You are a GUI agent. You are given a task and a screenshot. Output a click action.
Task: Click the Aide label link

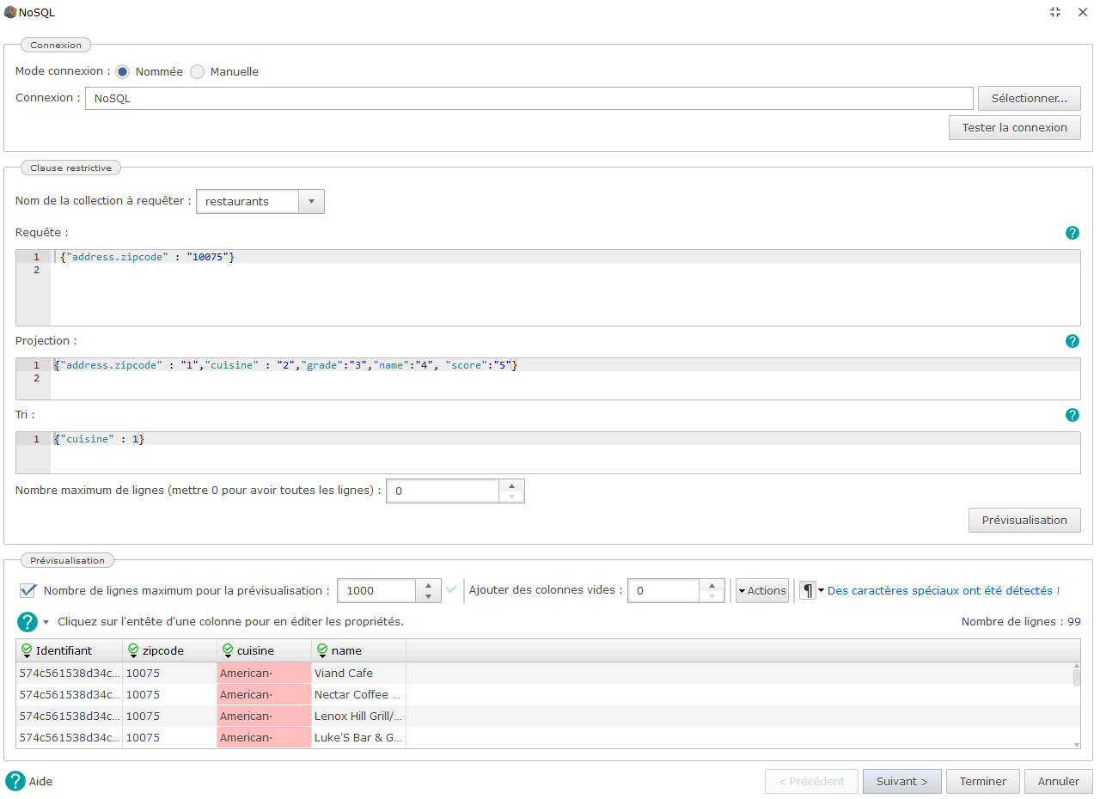pos(40,782)
